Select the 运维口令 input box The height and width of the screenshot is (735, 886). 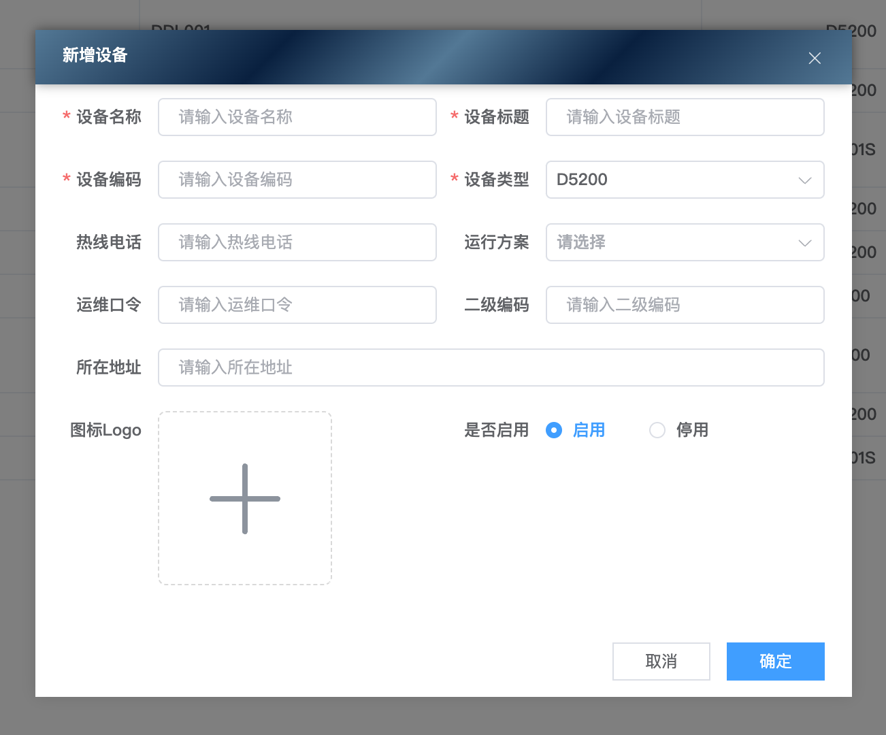(297, 305)
